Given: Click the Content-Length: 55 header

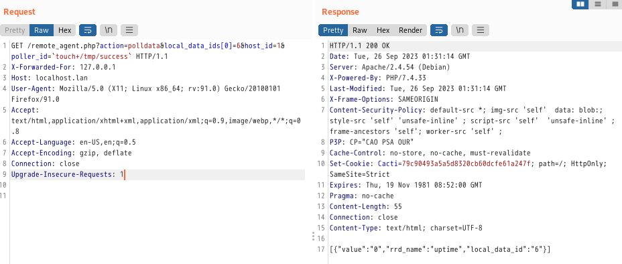Looking at the screenshot, I should point(366,206).
